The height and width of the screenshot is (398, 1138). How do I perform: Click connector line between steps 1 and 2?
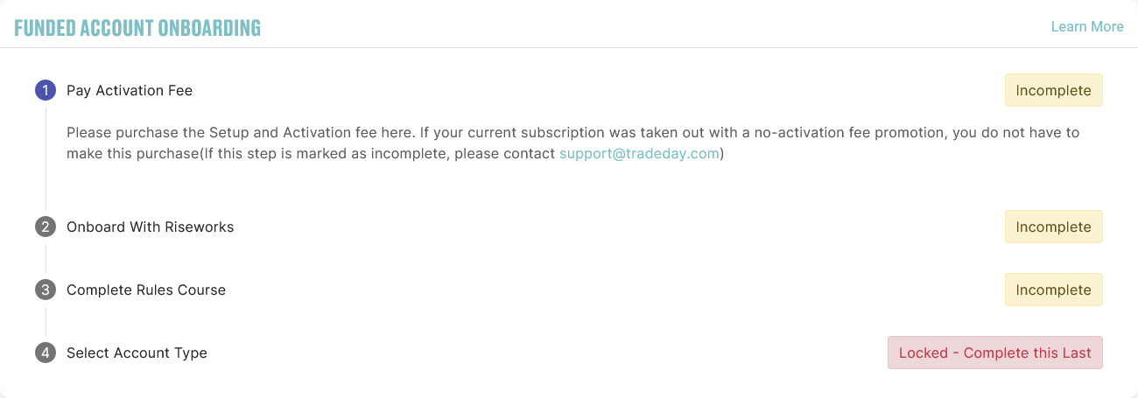[46, 158]
